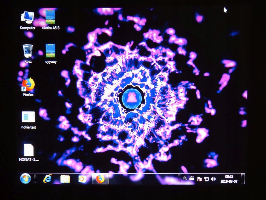Toggle Show Desktop with the Aero Peek button
This screenshot has height=200, width=266.
[x=243, y=178]
